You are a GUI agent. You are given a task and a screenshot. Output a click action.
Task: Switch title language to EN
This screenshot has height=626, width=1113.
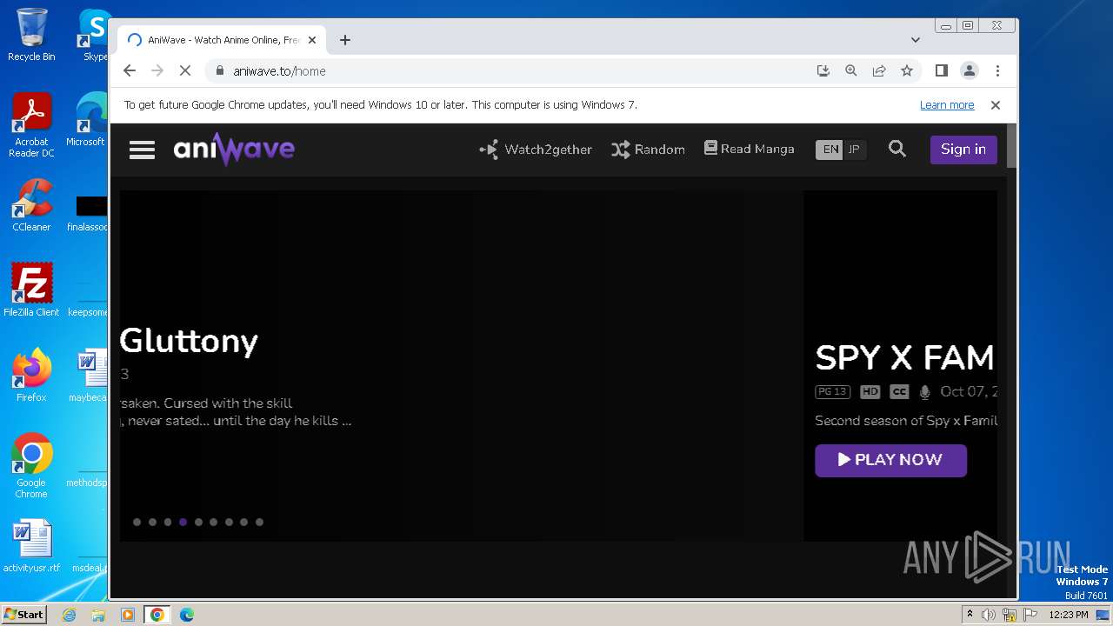point(830,150)
